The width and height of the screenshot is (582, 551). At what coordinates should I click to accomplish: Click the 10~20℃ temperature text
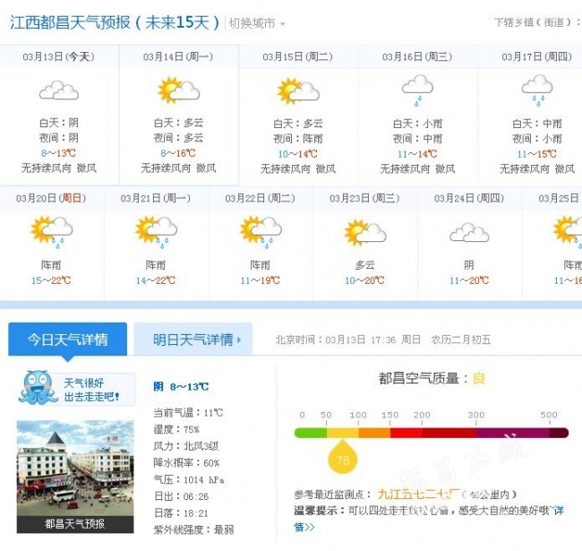point(364,280)
